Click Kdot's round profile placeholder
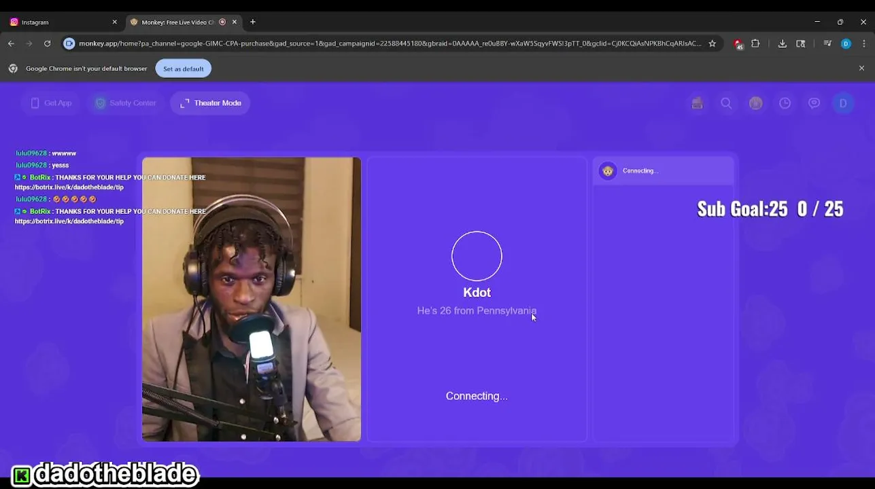 pyautogui.click(x=477, y=256)
